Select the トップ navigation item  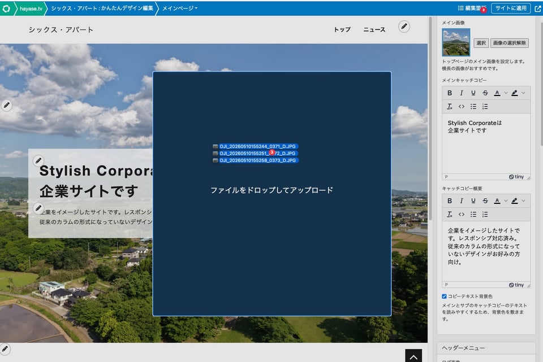pyautogui.click(x=342, y=30)
